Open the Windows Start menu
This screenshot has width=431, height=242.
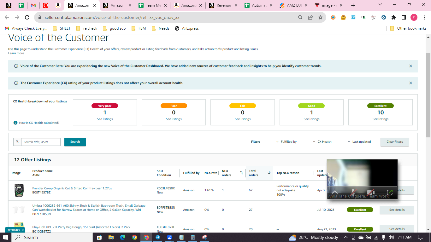pyautogui.click(x=6, y=237)
